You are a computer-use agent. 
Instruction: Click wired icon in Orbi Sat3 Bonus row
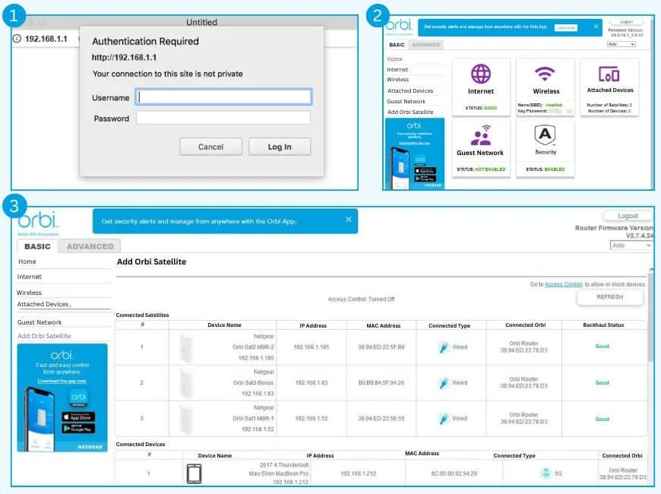tap(443, 383)
